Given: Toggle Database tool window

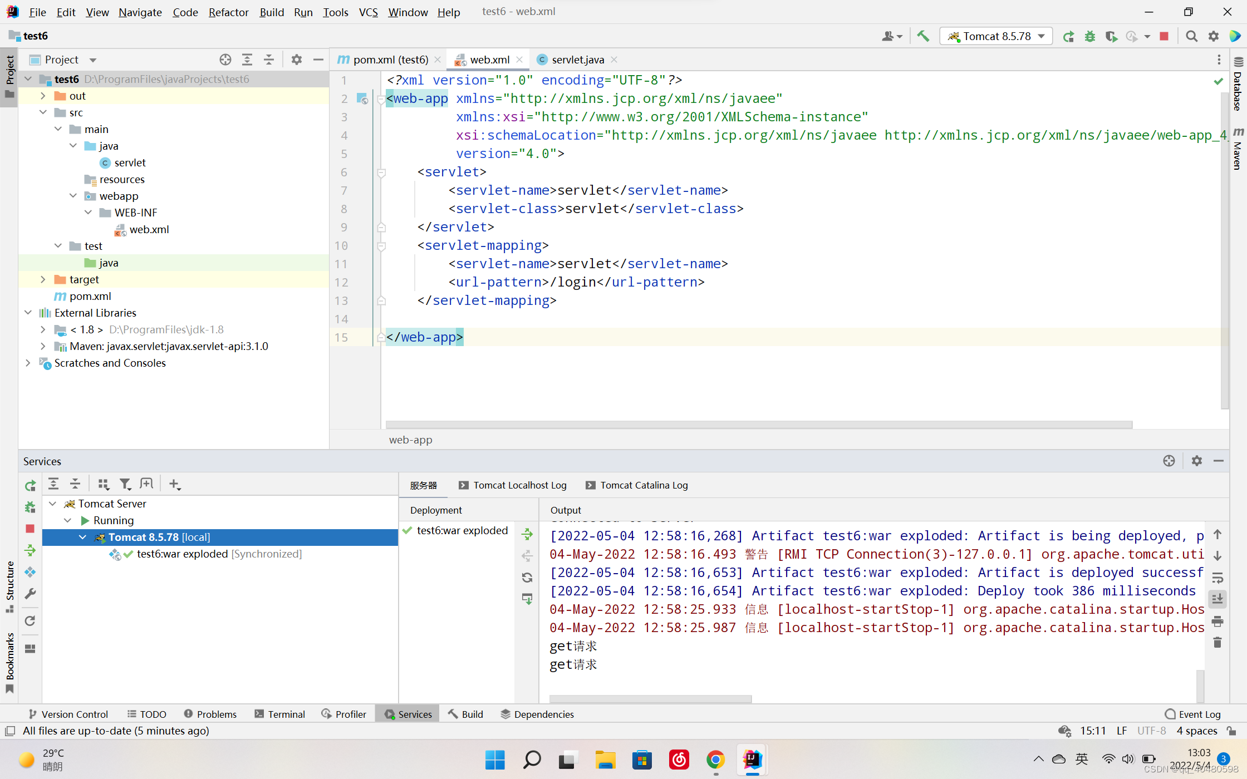Looking at the screenshot, I should (x=1238, y=84).
